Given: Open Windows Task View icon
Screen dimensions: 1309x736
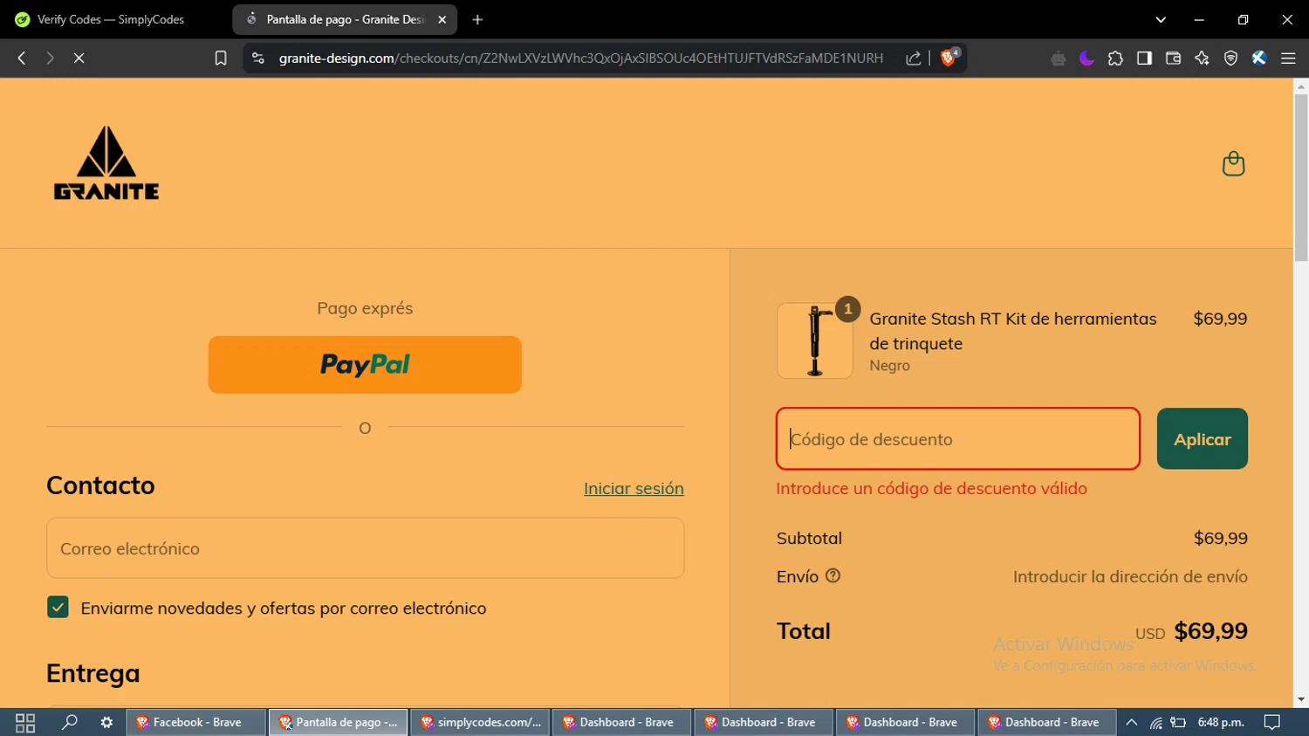Looking at the screenshot, I should click(25, 722).
